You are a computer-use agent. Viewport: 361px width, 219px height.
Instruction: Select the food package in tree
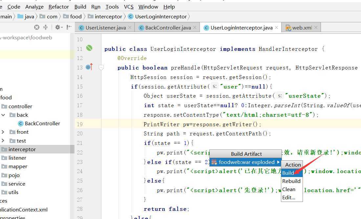click(6, 98)
